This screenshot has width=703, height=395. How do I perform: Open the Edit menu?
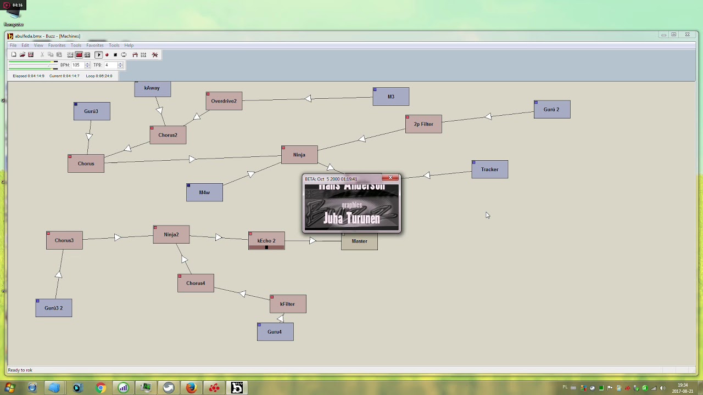[25, 46]
